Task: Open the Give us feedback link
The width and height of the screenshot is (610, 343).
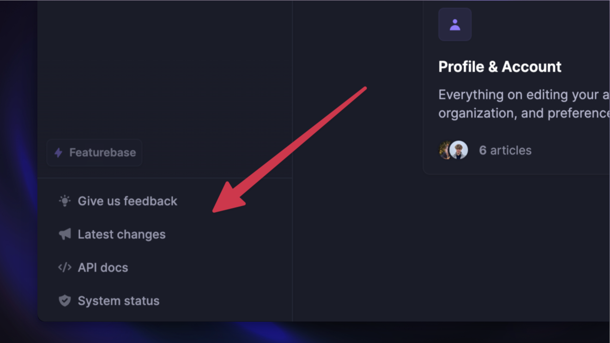Action: 127,201
